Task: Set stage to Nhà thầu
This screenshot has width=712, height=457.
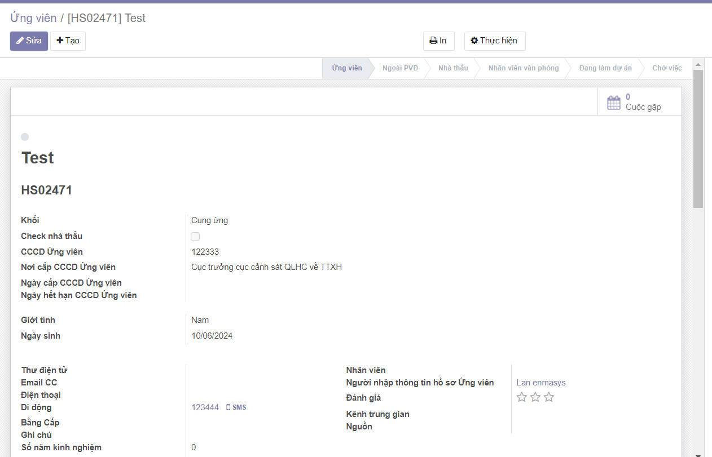Action: point(453,68)
